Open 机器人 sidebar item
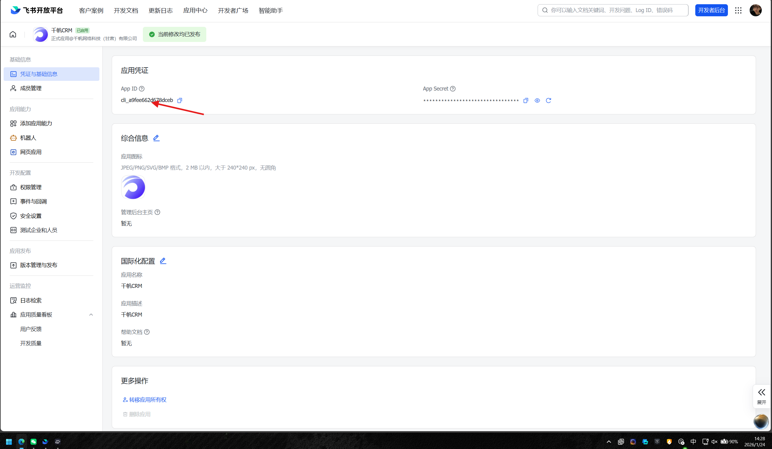This screenshot has width=772, height=449. coord(28,138)
